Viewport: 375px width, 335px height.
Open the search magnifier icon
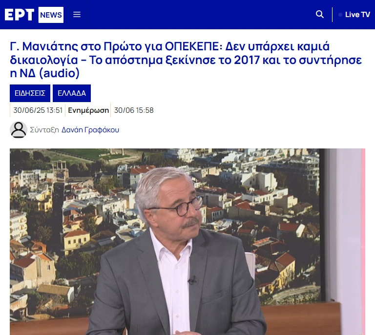[319, 14]
